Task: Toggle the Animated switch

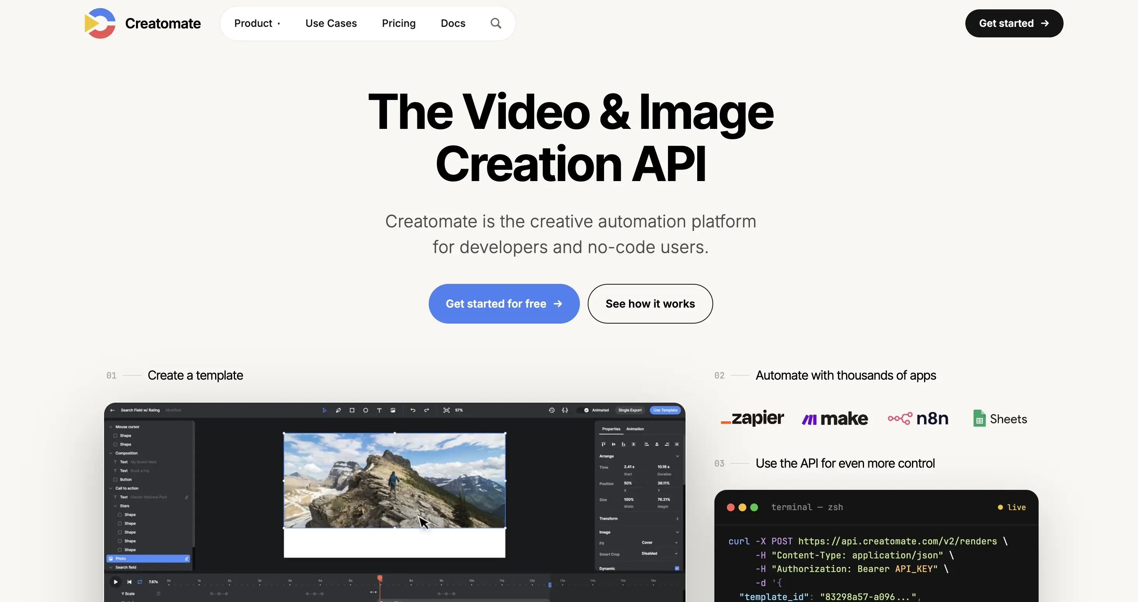Action: tap(583, 410)
